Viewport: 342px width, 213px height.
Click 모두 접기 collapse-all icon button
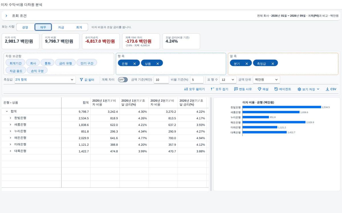click(219, 89)
